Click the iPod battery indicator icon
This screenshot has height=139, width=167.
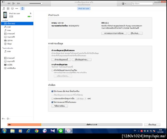click(30, 16)
